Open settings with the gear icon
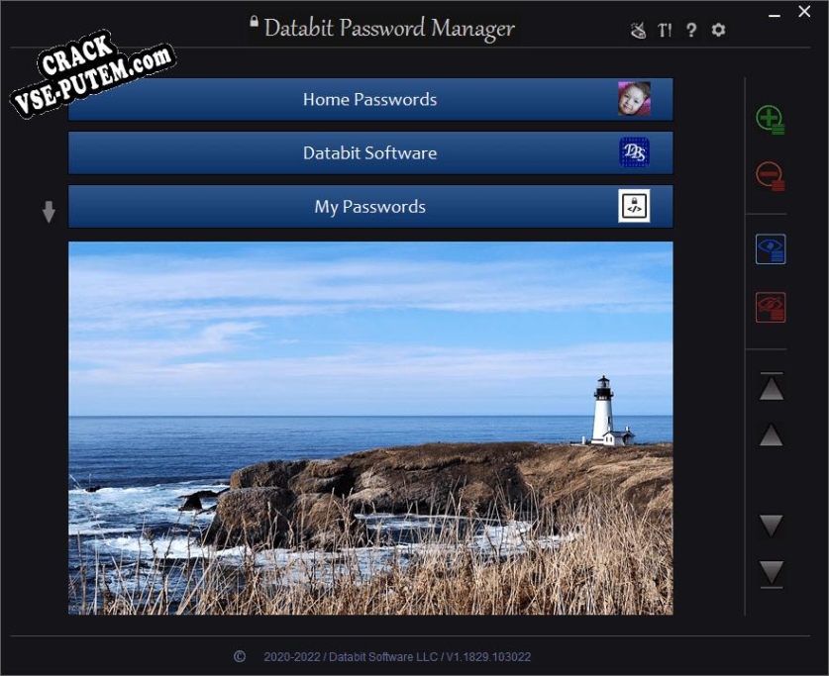 click(719, 30)
